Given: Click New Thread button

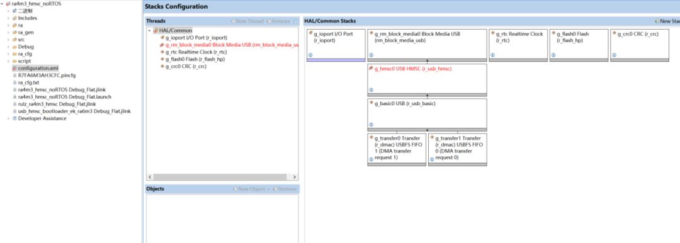Looking at the screenshot, I should [x=247, y=21].
